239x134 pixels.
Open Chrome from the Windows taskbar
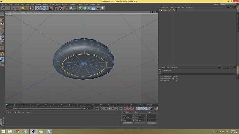click(18, 131)
